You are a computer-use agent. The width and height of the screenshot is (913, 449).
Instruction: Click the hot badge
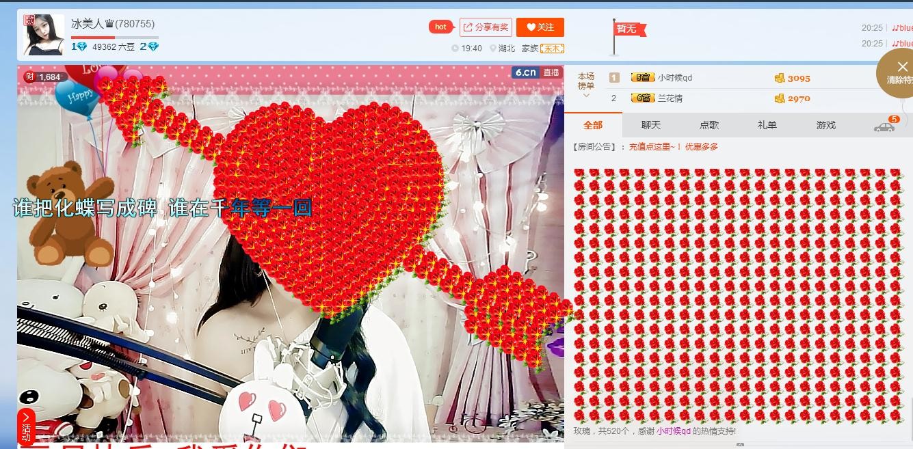point(441,27)
